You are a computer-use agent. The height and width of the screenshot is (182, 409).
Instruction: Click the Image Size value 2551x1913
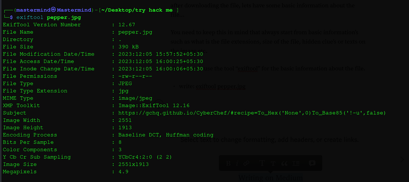tap(134, 164)
